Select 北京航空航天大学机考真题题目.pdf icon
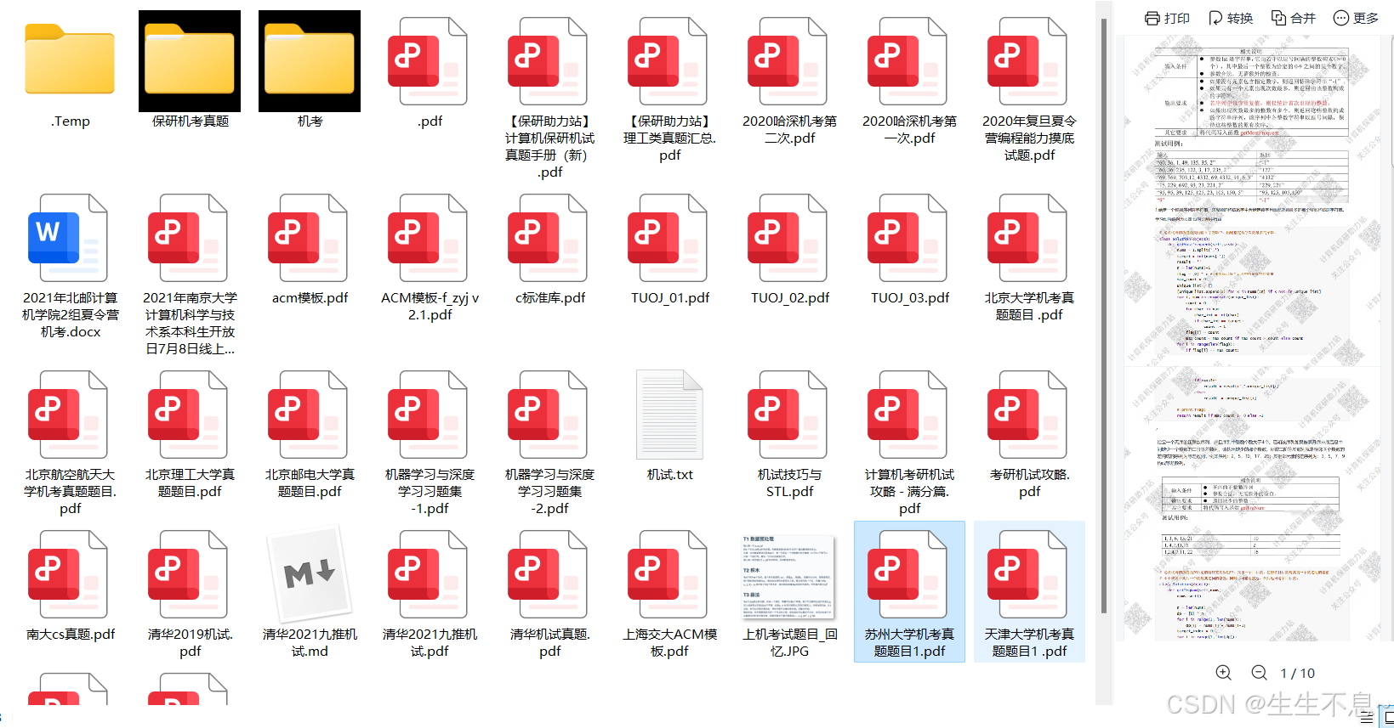The image size is (1394, 728). pyautogui.click(x=70, y=415)
